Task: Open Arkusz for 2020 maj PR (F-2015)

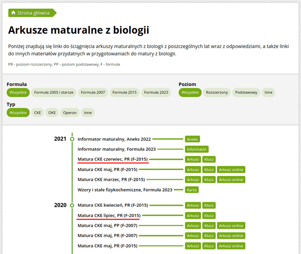Action: pos(193,246)
